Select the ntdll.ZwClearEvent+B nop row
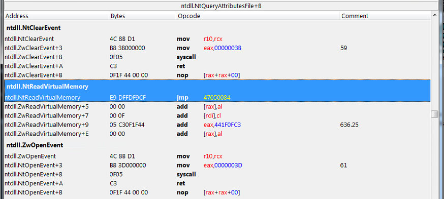Image resolution: width=444 pixels, height=199 pixels. pyautogui.click(x=217, y=75)
